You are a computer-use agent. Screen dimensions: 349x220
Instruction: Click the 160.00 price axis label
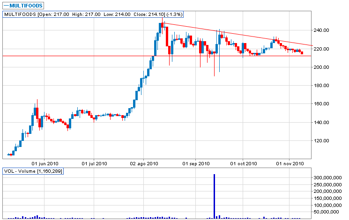click(x=321, y=104)
